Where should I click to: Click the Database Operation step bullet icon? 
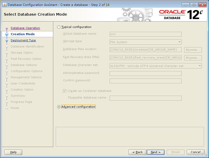click(7, 28)
